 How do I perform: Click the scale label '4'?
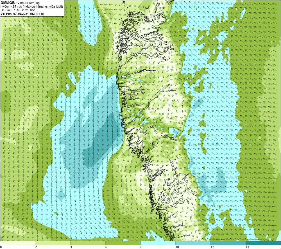pos(71,247)
